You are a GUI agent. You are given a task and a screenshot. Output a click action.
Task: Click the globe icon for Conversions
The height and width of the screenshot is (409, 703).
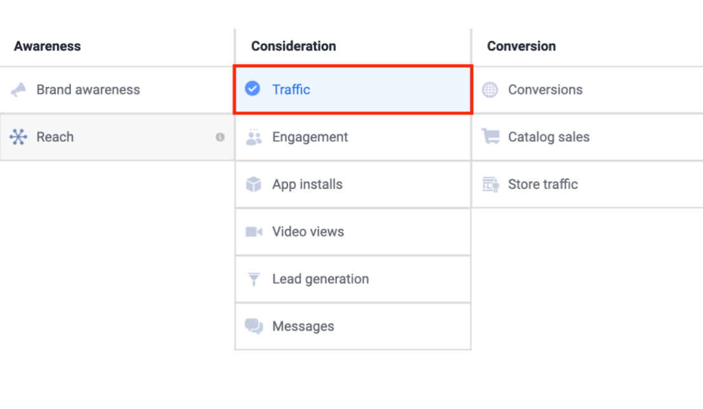tap(490, 90)
